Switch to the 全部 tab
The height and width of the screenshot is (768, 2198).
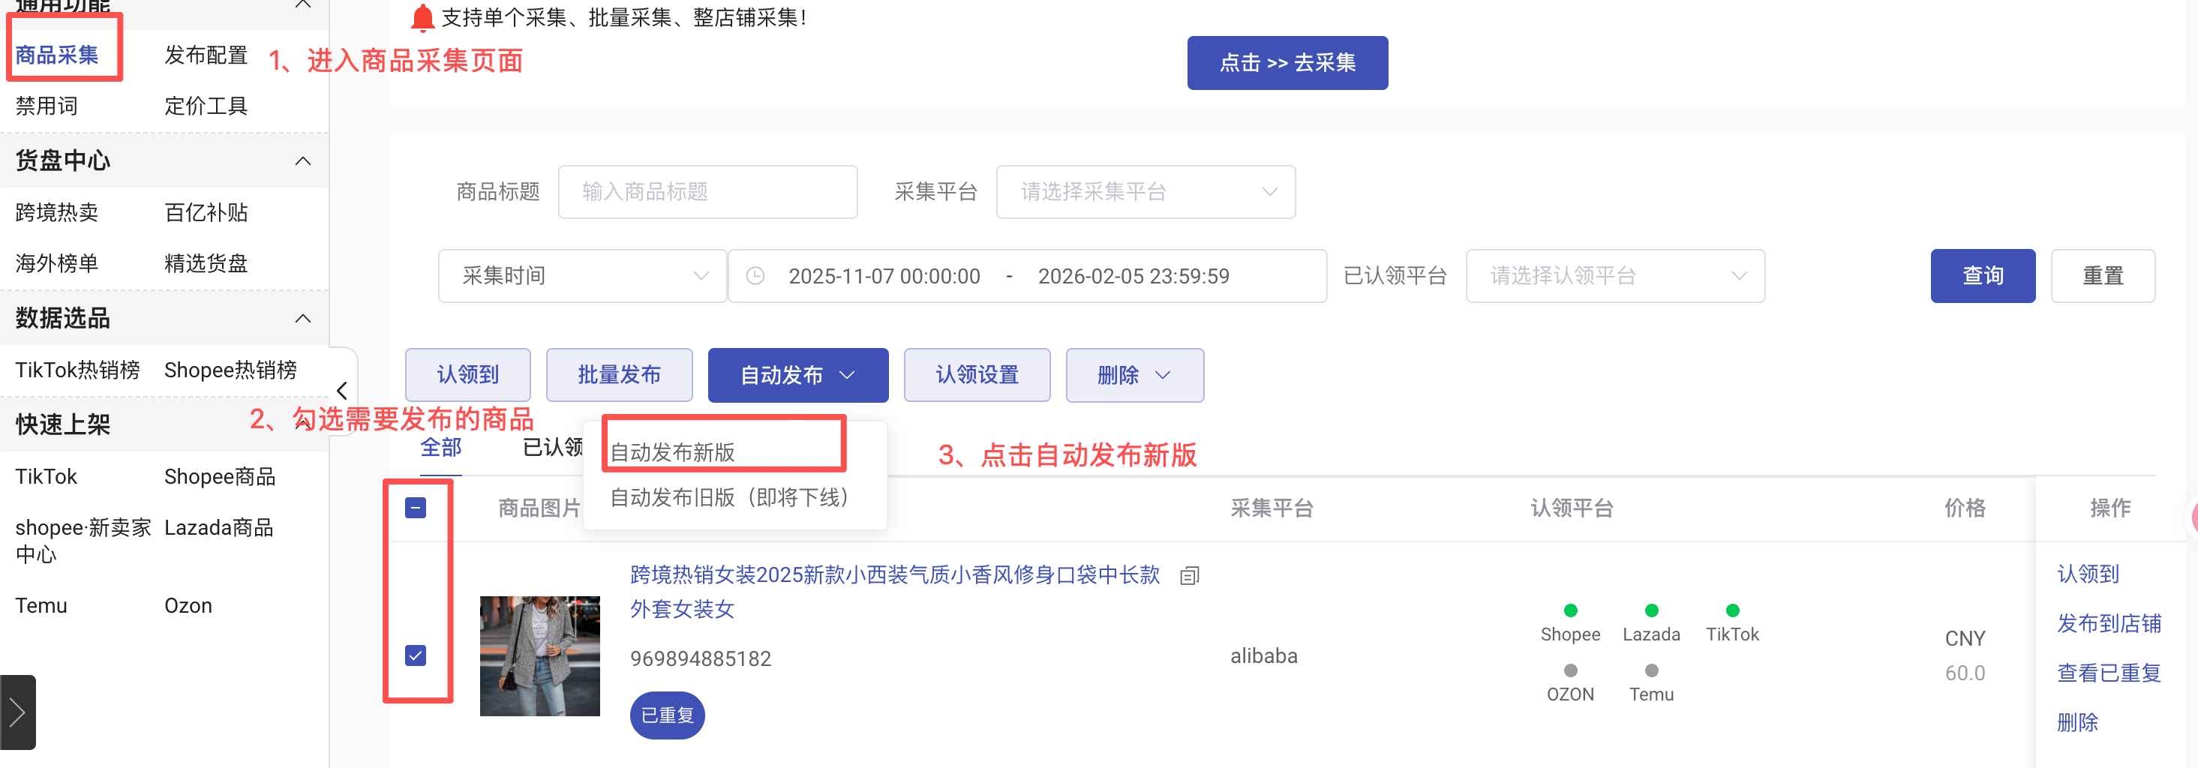440,447
